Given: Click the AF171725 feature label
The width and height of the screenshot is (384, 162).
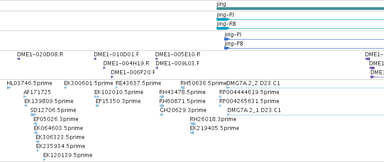Looking at the screenshot, I should [37, 92].
